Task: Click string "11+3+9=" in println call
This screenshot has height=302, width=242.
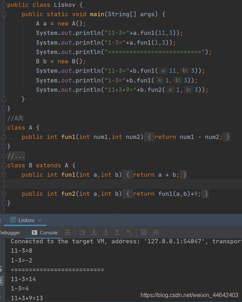Action: (120, 90)
